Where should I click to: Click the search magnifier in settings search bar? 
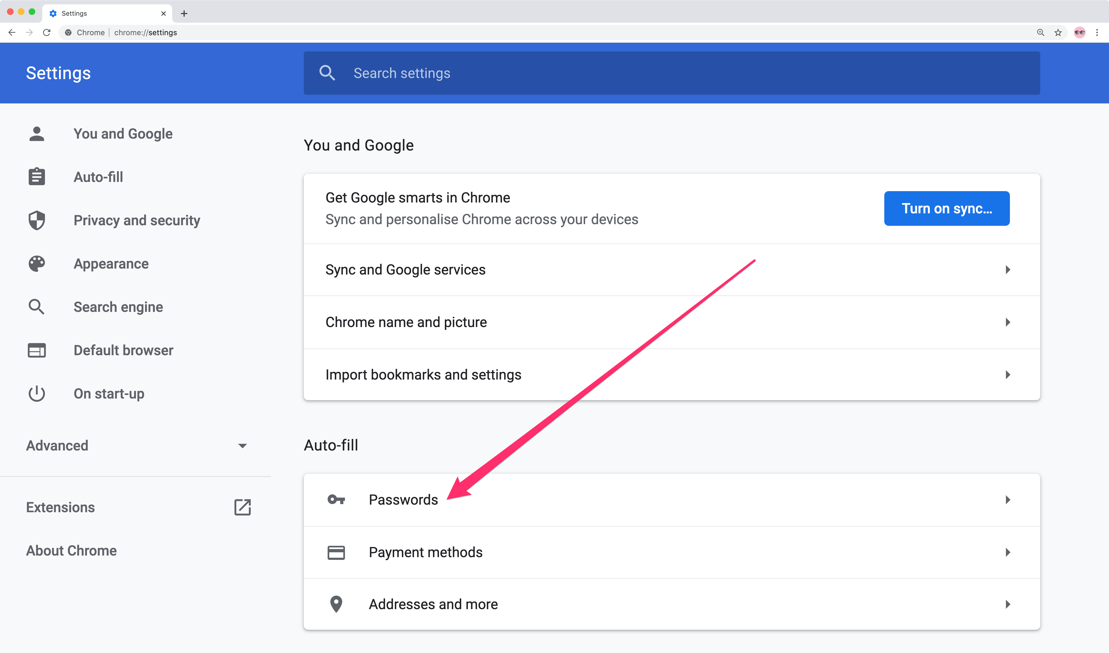click(x=327, y=73)
